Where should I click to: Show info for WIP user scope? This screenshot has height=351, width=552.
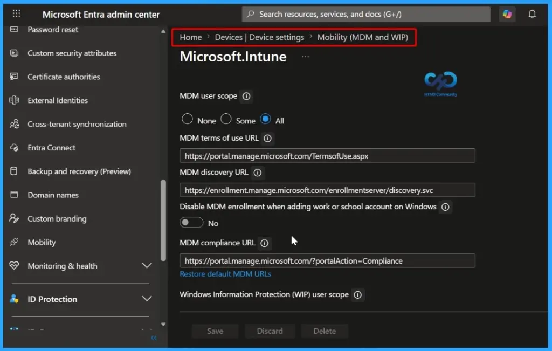coord(358,295)
